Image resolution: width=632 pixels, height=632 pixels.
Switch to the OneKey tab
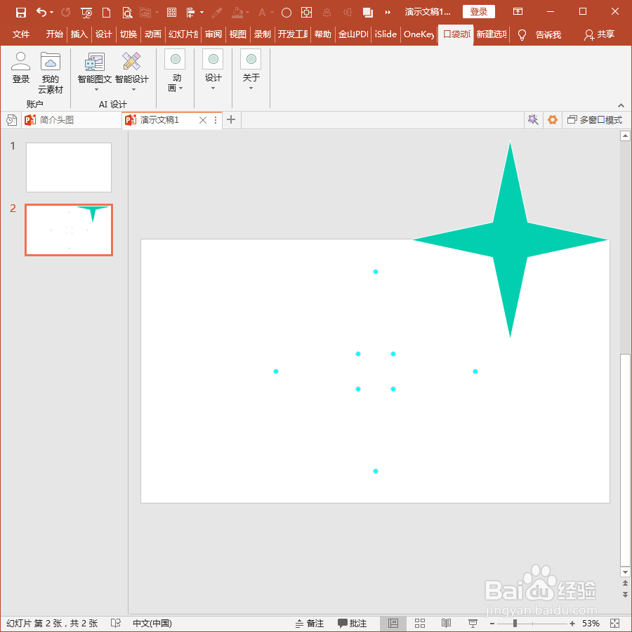pos(419,34)
